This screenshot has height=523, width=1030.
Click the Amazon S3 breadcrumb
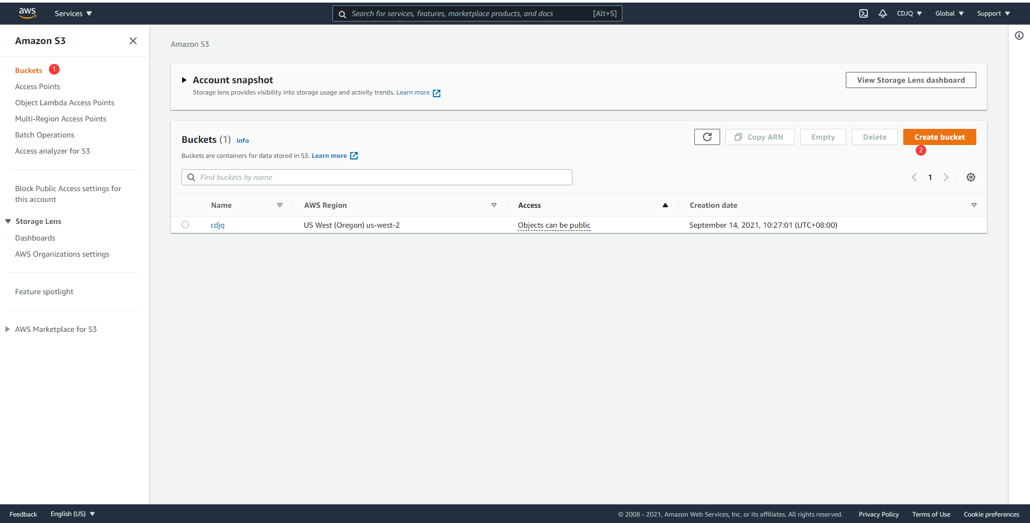point(190,44)
